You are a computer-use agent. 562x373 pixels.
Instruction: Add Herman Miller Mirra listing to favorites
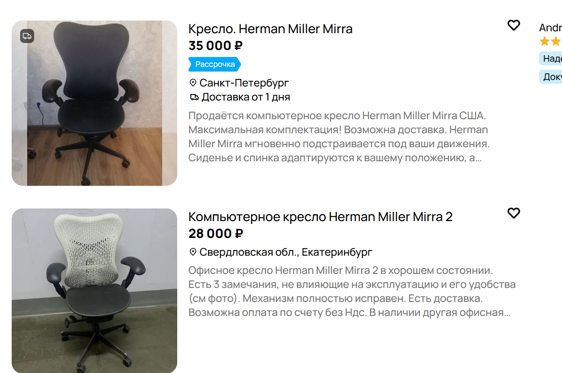(x=513, y=25)
